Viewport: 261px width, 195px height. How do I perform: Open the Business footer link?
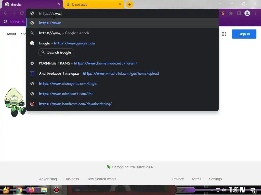(72, 179)
